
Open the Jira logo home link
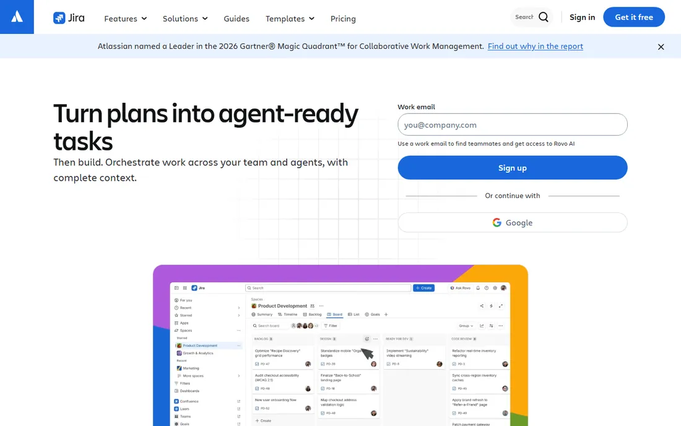point(69,18)
